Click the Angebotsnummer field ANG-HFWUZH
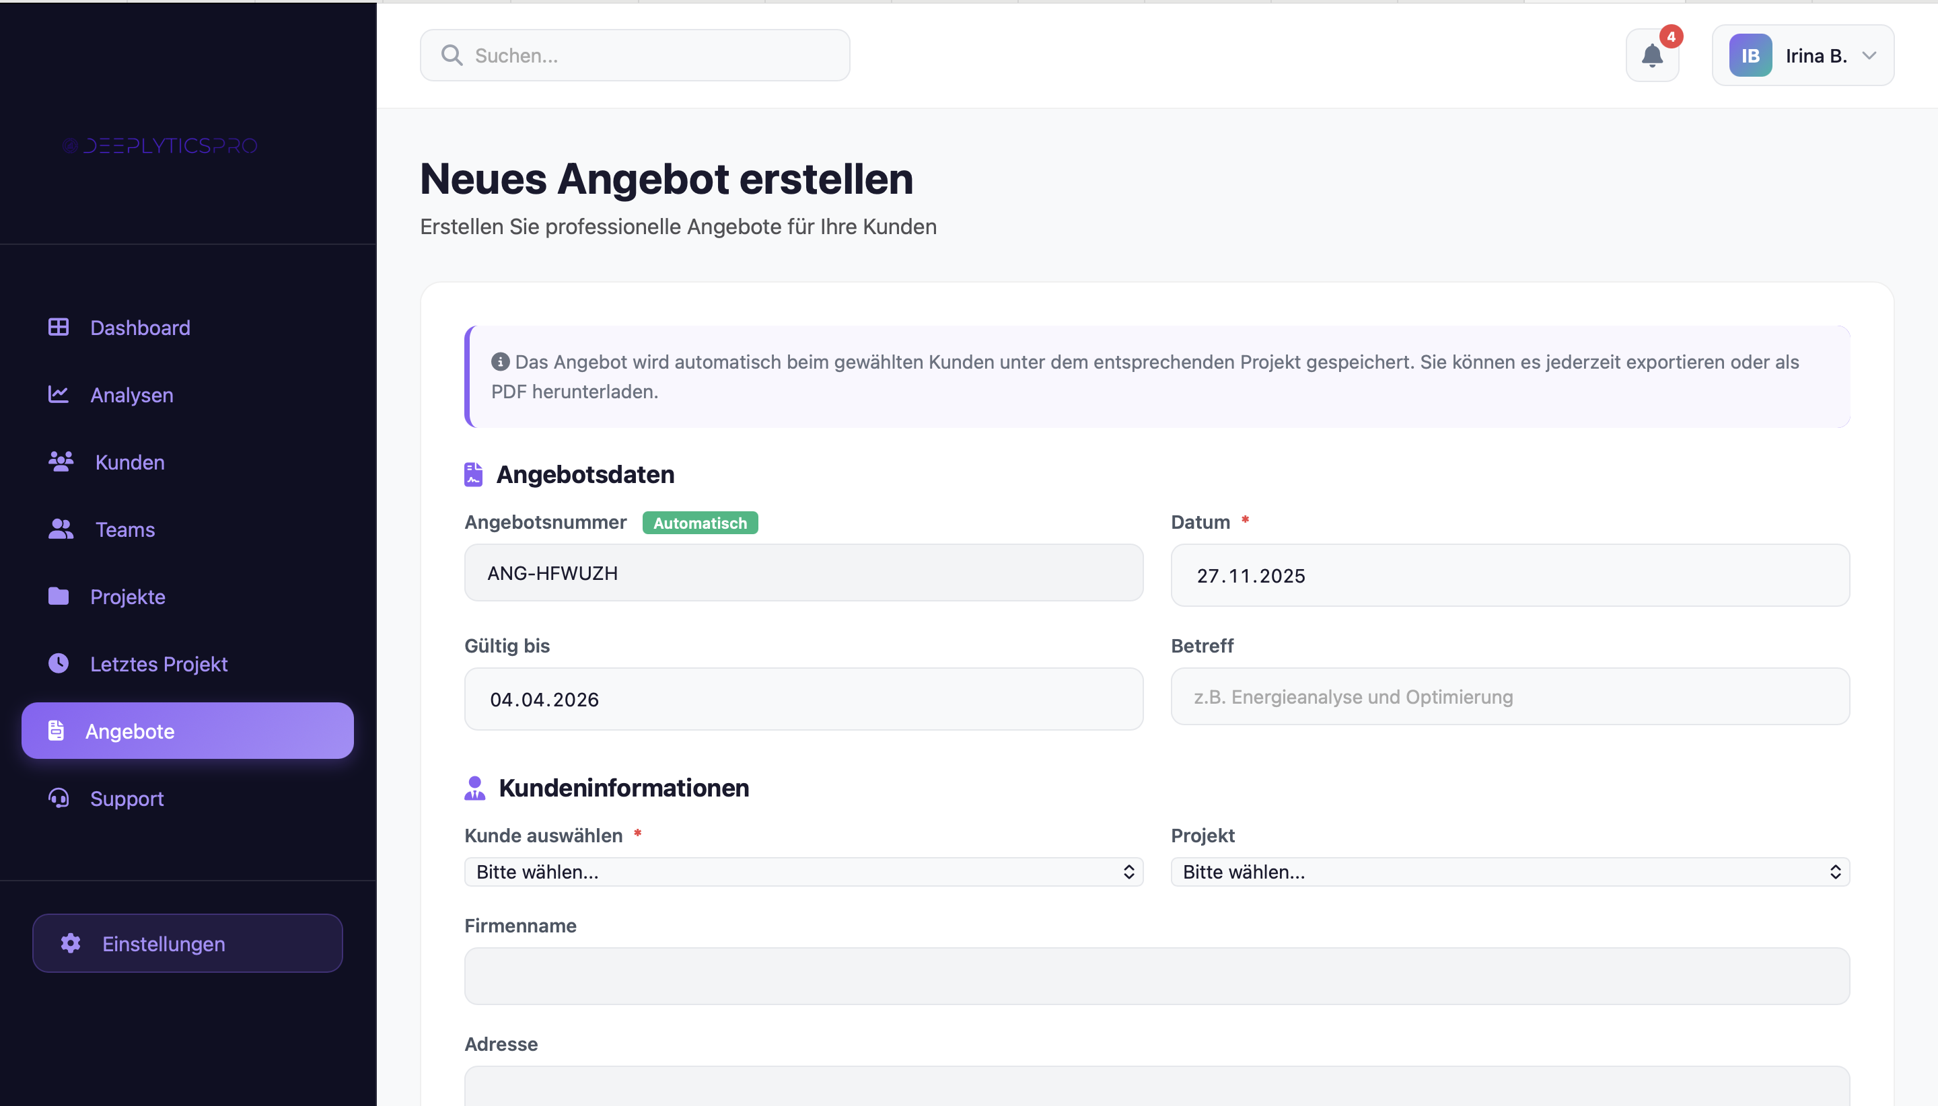The height and width of the screenshot is (1106, 1938). pos(803,573)
